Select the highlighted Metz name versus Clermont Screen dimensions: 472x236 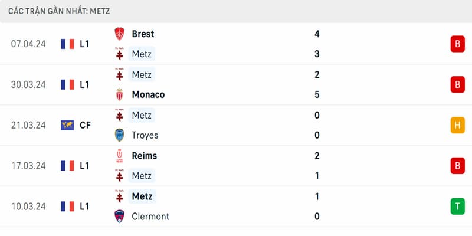142,196
